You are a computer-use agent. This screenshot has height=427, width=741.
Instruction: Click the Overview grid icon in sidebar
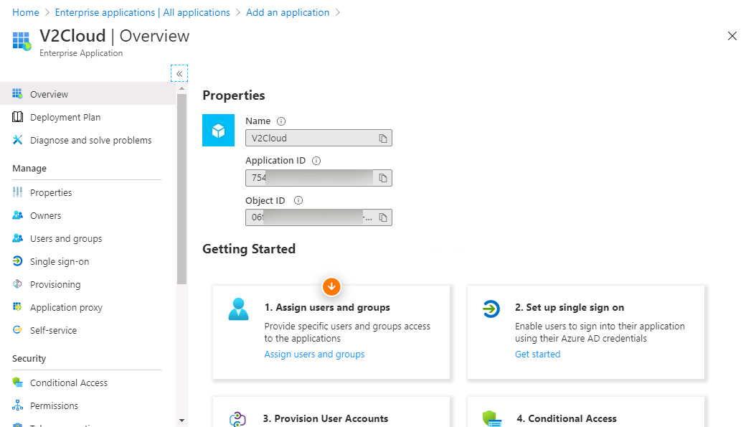[x=17, y=93]
